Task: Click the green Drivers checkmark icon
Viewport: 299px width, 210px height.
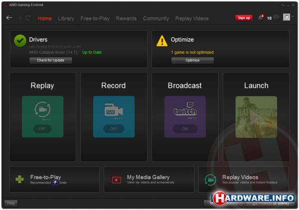Action: pyautogui.click(x=20, y=41)
